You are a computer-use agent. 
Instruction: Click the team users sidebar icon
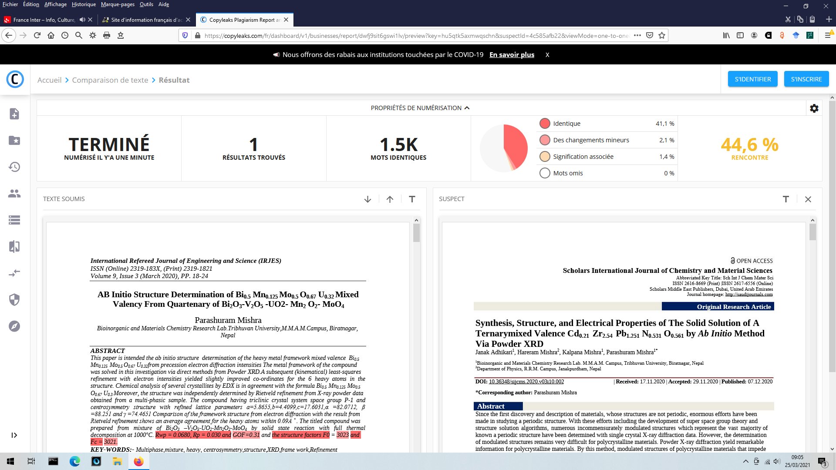pos(14,194)
